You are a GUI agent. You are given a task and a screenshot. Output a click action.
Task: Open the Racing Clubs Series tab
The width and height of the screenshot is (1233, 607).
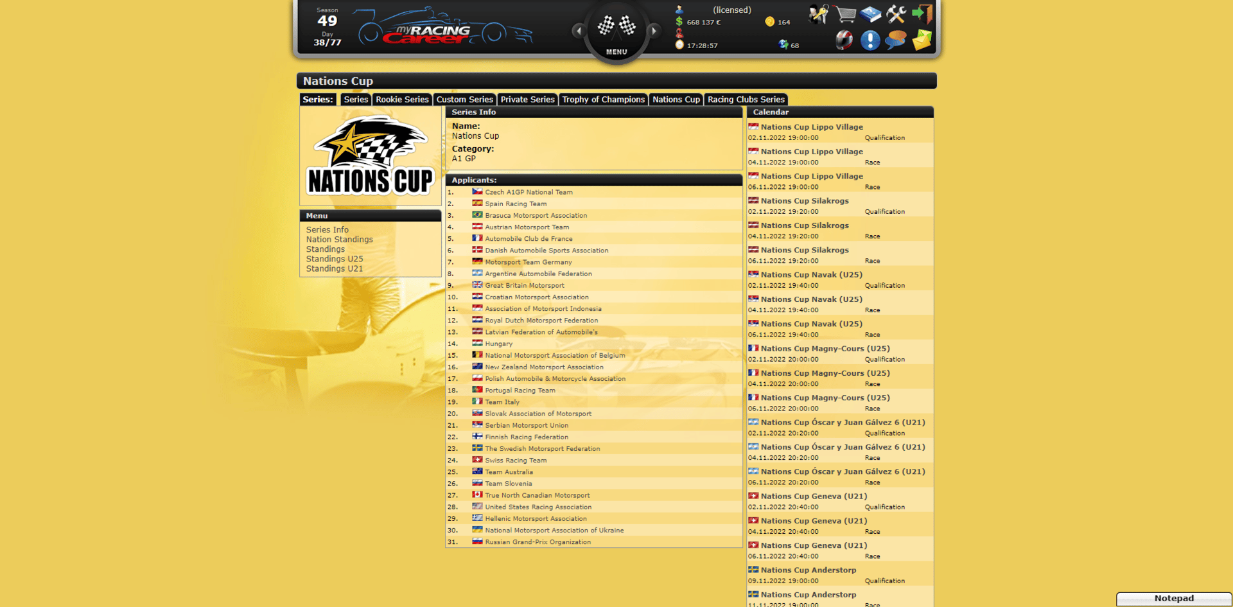746,100
